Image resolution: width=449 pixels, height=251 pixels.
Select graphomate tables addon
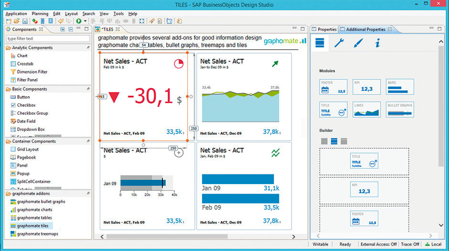31,218
